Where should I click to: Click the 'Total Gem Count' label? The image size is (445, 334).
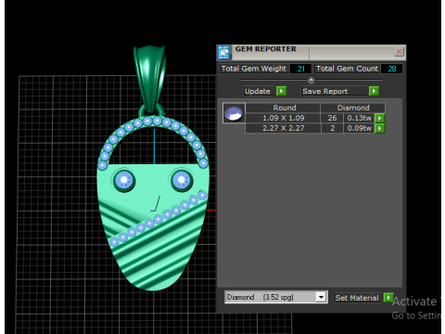tap(347, 69)
